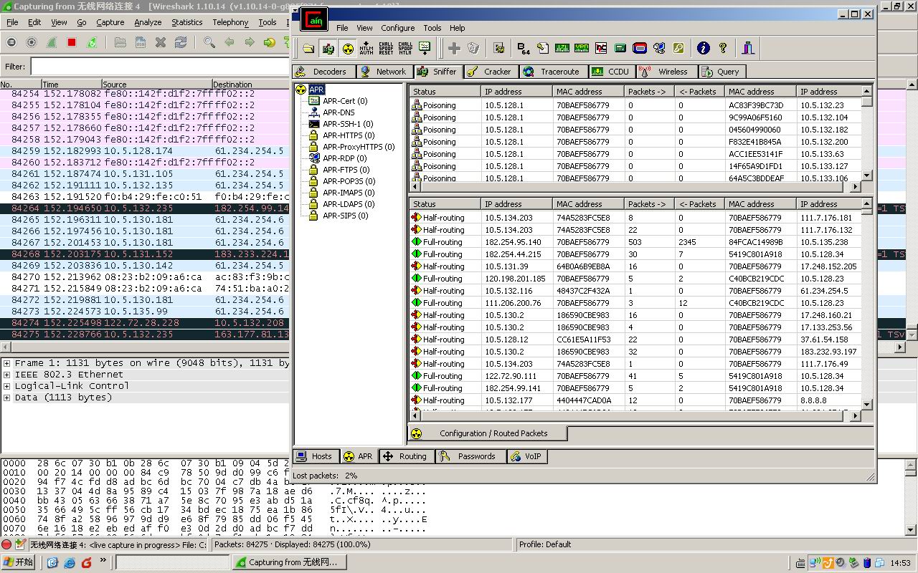
Task: Select APR-Cert (0) in Cain tree
Action: coord(344,101)
